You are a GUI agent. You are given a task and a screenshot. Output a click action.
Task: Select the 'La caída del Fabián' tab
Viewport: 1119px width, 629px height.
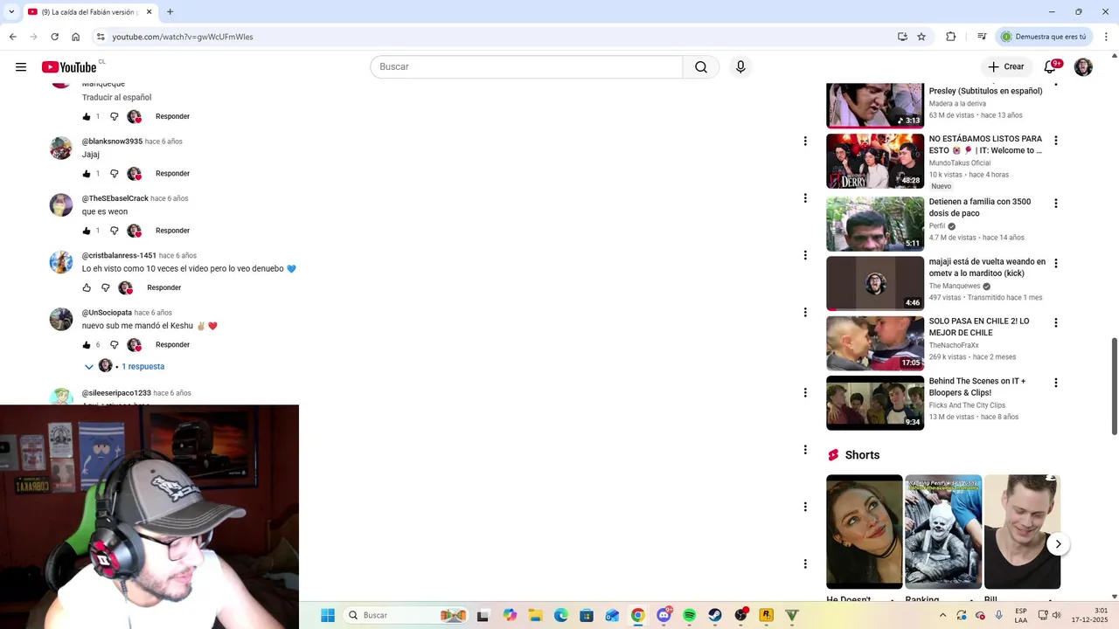[89, 12]
